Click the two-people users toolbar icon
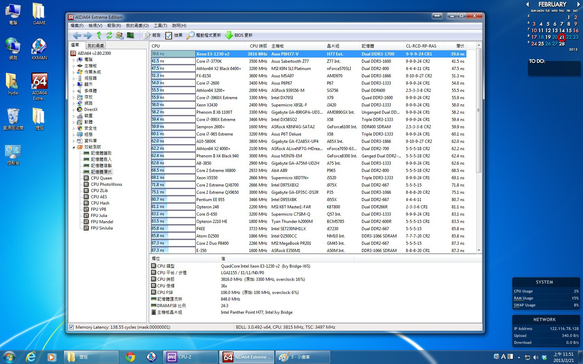 coord(120,35)
